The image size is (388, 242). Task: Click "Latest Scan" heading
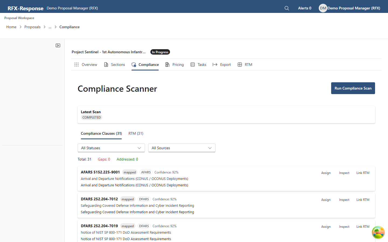(x=91, y=112)
